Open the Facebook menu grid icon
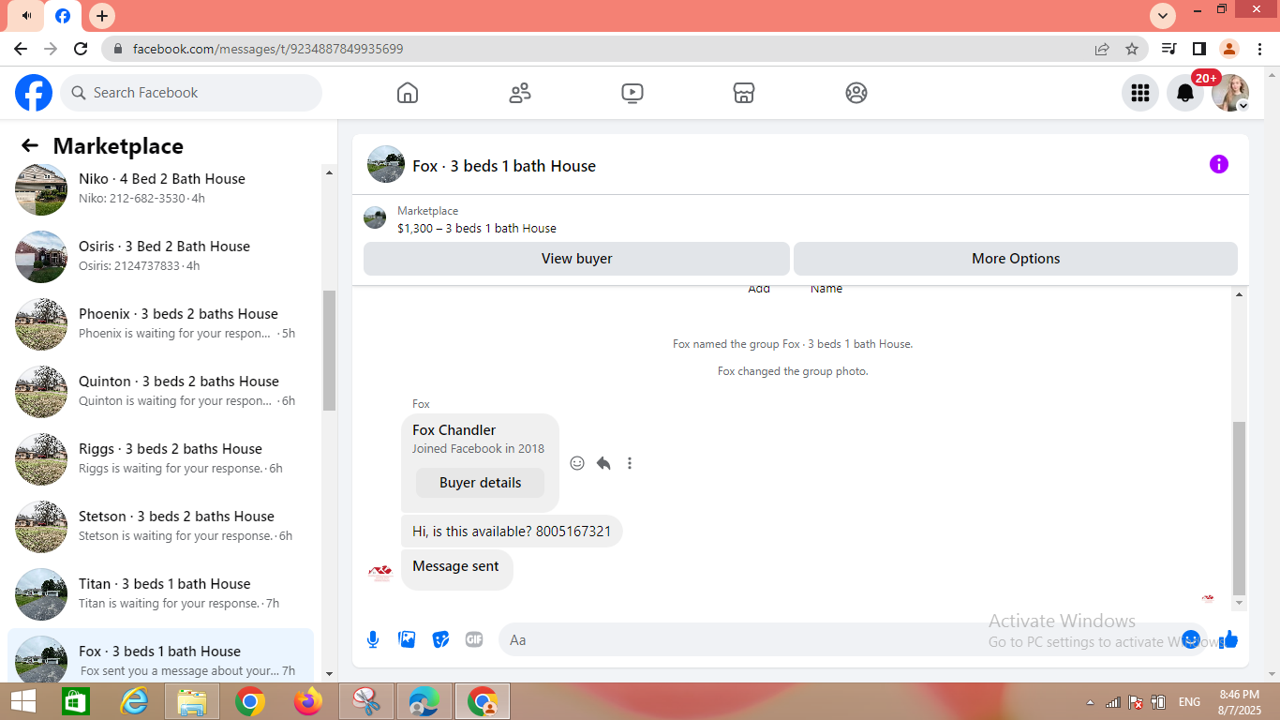The width and height of the screenshot is (1280, 720). 1140,93
